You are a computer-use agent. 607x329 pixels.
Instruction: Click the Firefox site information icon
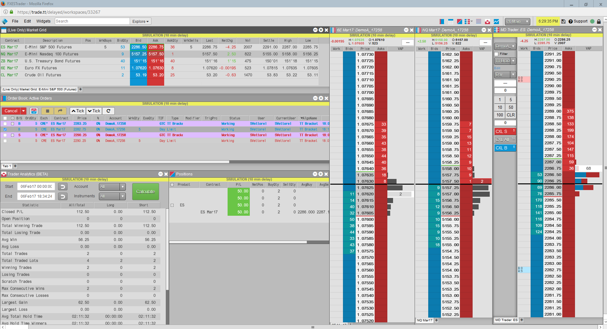pyautogui.click(x=5, y=12)
